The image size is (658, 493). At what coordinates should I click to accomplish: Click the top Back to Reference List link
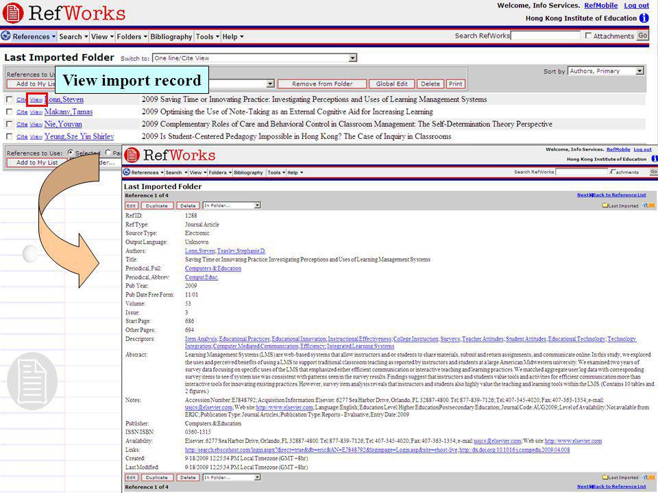pyautogui.click(x=620, y=195)
